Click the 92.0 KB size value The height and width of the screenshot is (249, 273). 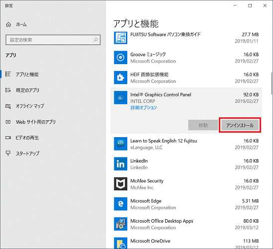point(251,94)
